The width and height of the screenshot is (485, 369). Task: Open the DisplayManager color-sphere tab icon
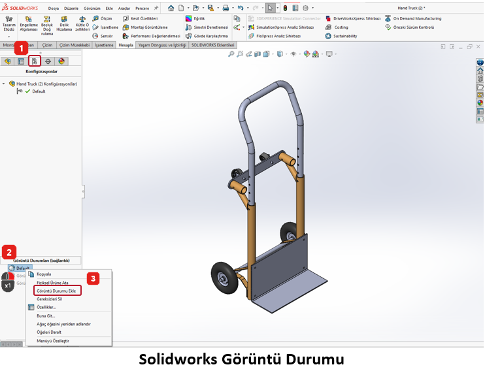click(x=61, y=61)
